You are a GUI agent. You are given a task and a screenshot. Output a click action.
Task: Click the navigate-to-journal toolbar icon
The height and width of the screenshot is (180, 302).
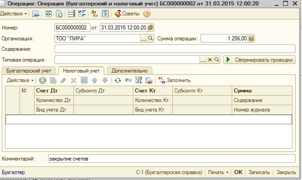coord(36,14)
